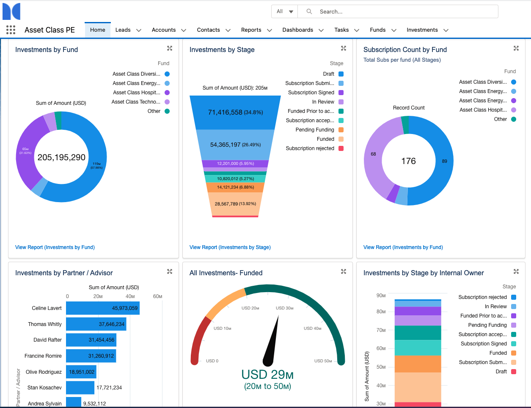Viewport: 531px width, 408px height.
Task: Open View Report under Subscription Count by Fund
Action: (403, 247)
